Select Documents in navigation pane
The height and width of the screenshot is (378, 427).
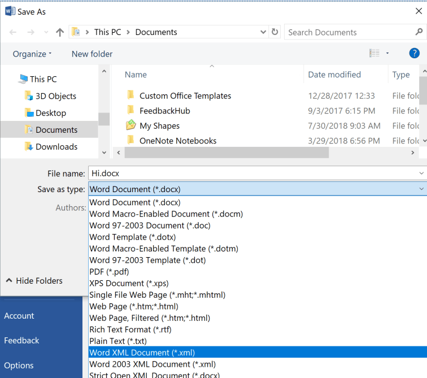point(49,129)
